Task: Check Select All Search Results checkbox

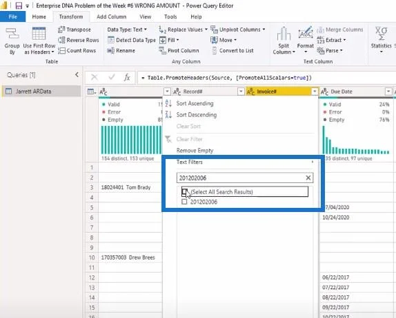Action: (x=184, y=192)
